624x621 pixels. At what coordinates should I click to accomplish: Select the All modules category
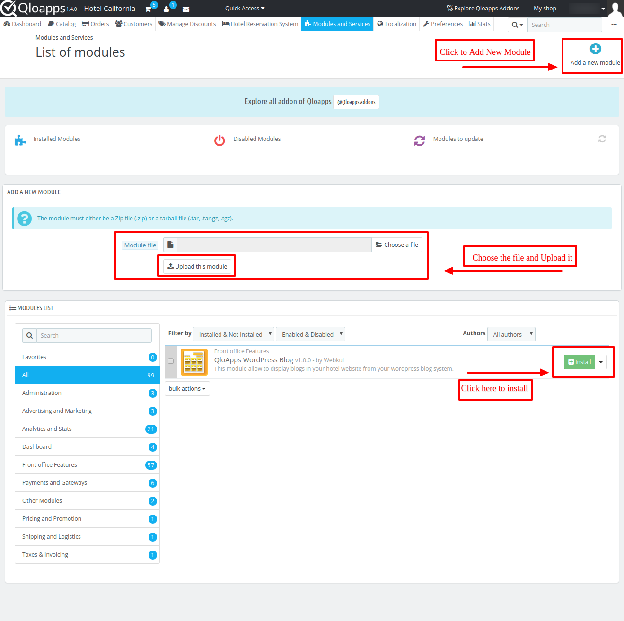87,375
